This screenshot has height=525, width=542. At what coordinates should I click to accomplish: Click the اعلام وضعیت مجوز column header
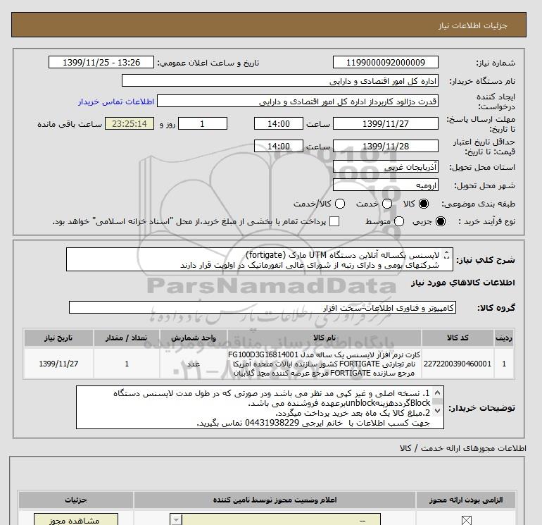(x=275, y=500)
